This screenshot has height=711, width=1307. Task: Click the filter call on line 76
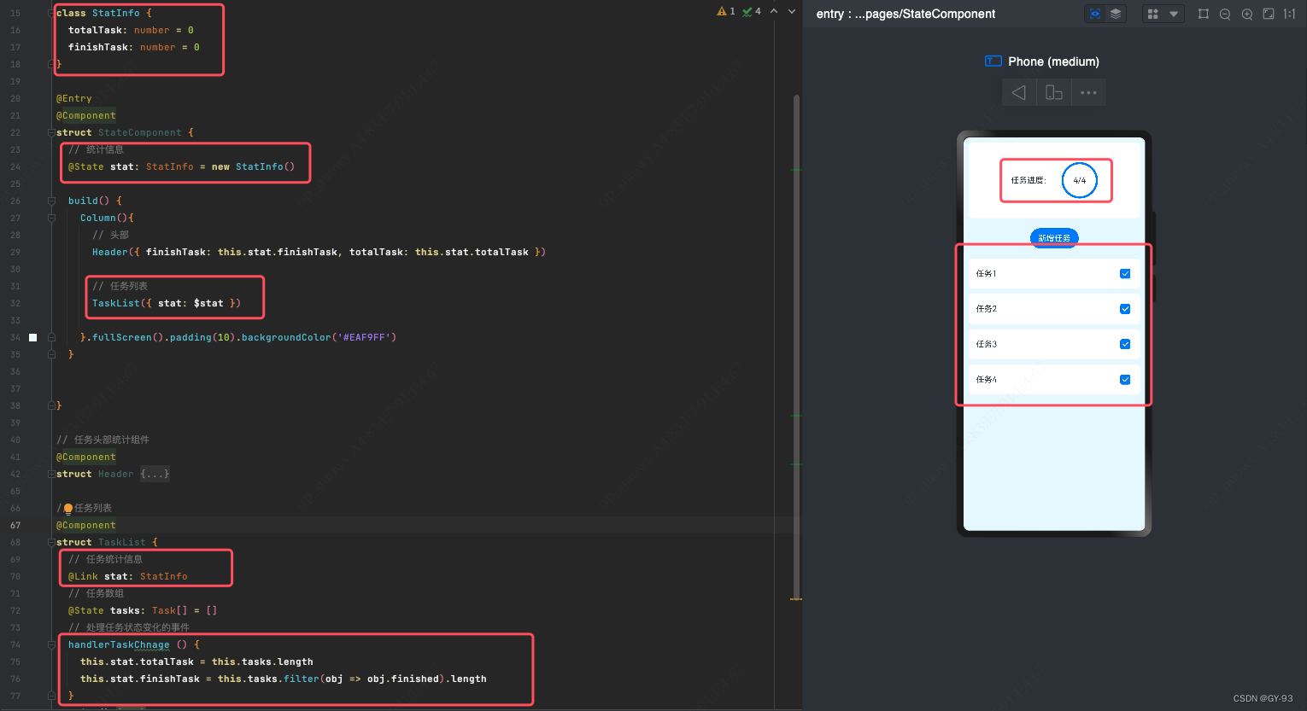pyautogui.click(x=302, y=679)
